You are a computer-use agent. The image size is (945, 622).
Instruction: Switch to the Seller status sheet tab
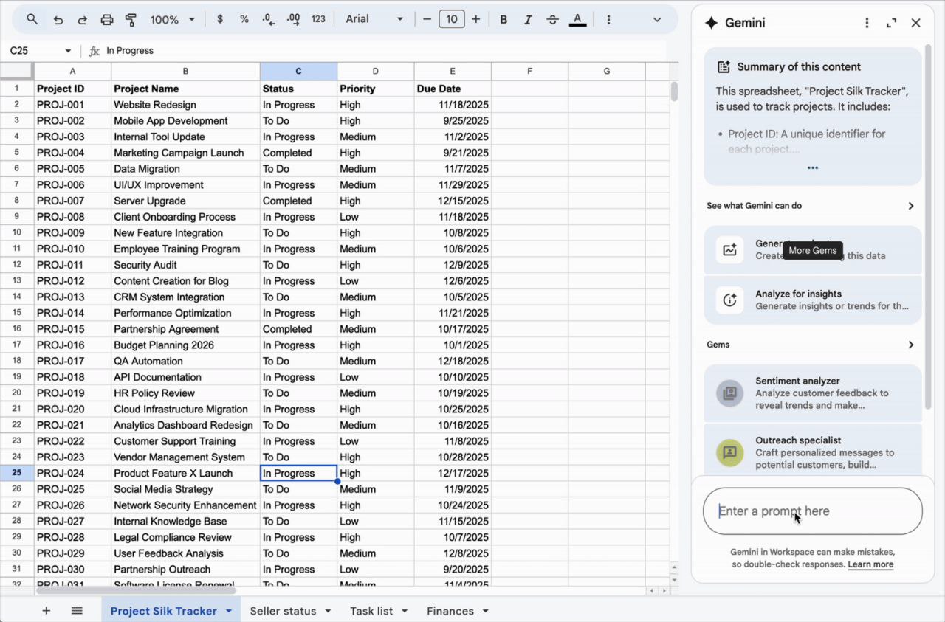point(283,611)
